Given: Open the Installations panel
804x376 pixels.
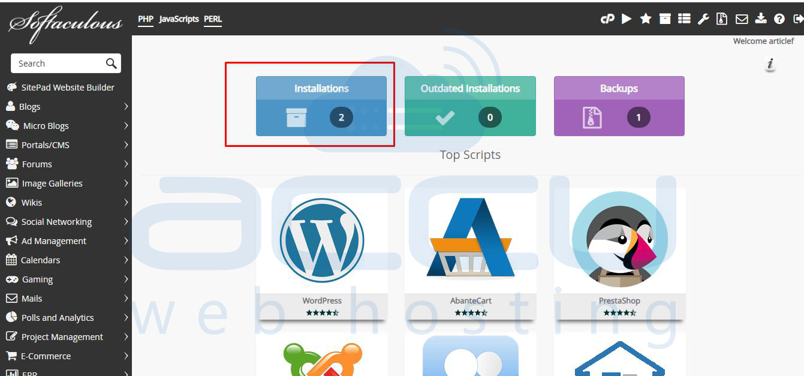Looking at the screenshot, I should click(x=321, y=106).
